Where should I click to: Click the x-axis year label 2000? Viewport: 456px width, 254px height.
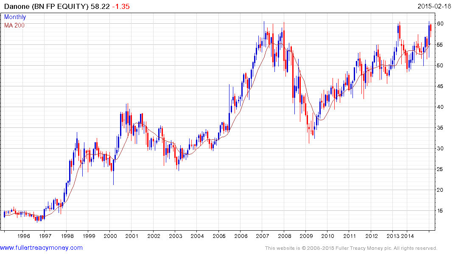click(110, 236)
